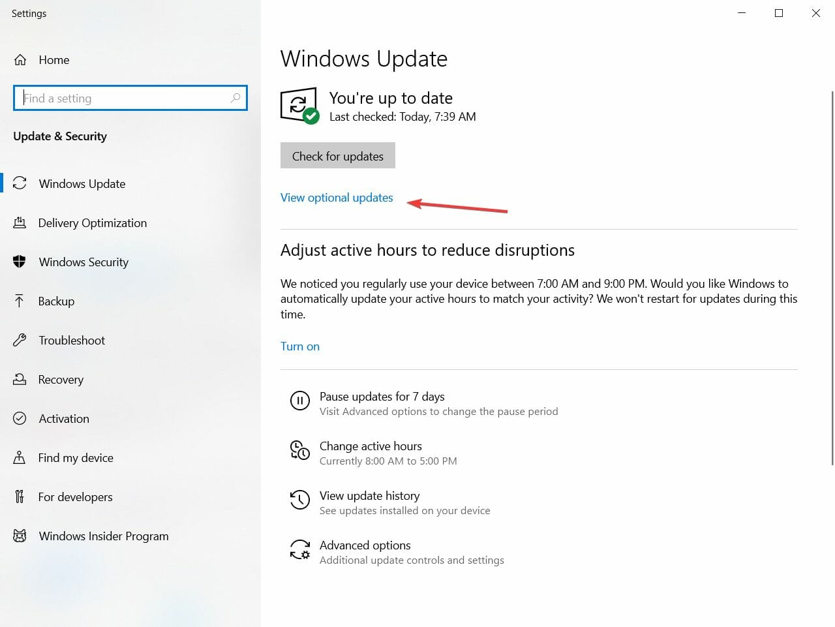
Task: Open Delivery Optimization settings
Action: 93,222
